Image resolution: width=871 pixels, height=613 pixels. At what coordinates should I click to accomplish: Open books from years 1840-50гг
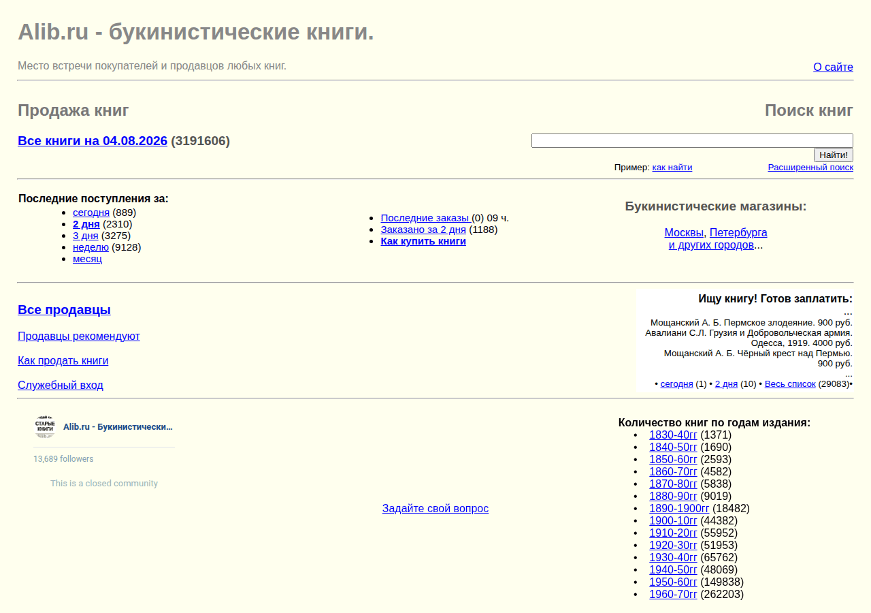(x=673, y=447)
